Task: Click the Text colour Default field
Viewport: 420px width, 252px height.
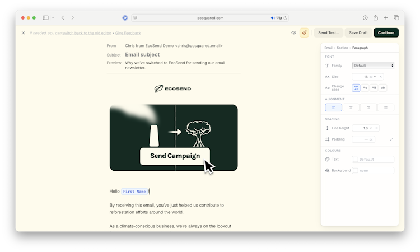Action: [x=373, y=160]
